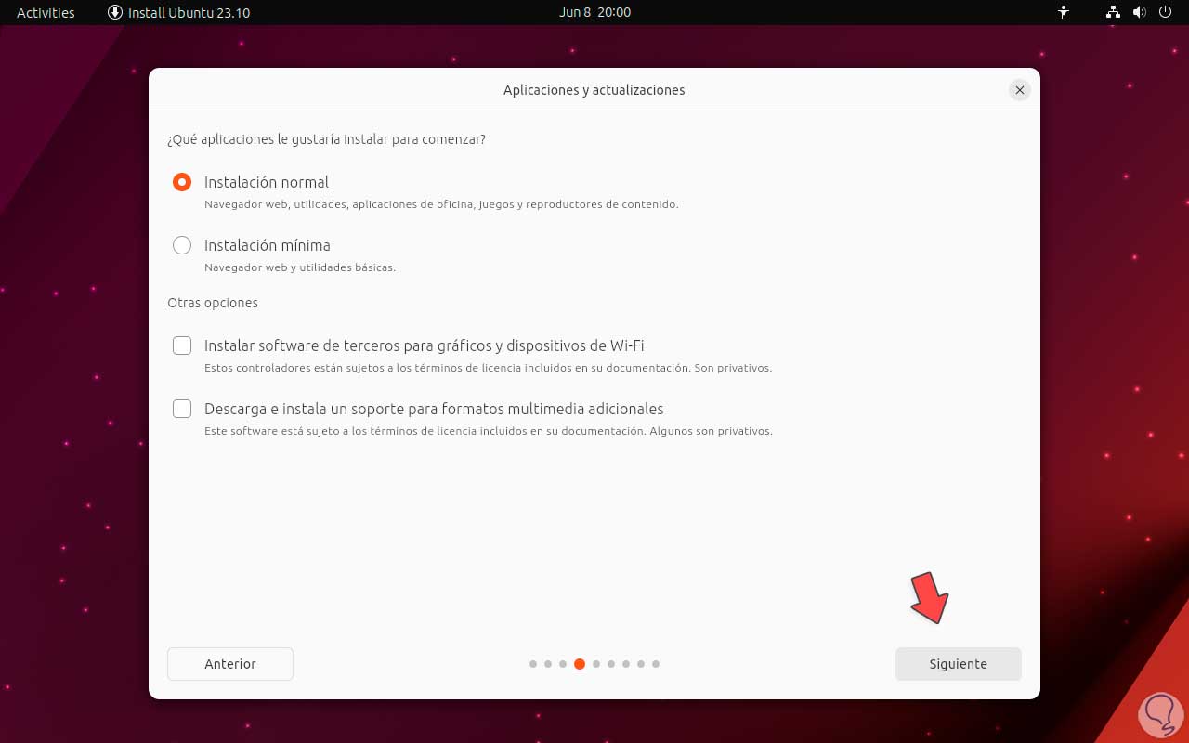
Task: Click the last step indicator dot
Action: click(x=656, y=664)
